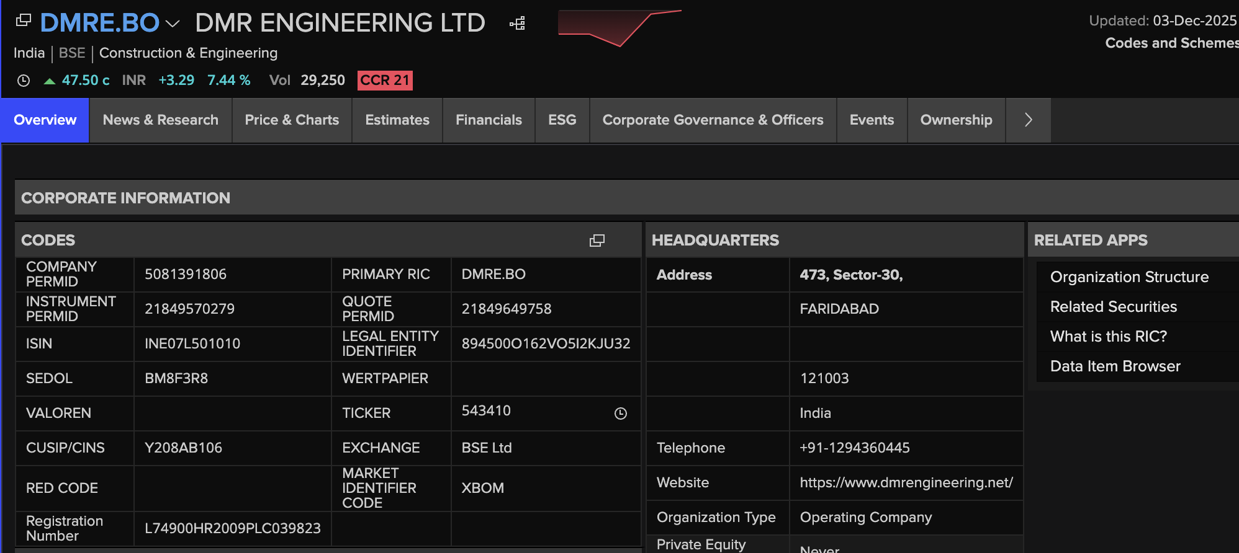The height and width of the screenshot is (553, 1239).
Task: Click the What is this RIC? link
Action: tap(1109, 337)
